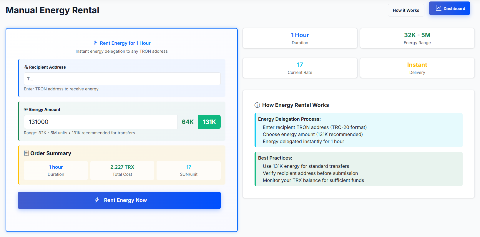Click the Dashboard chart icon
The height and width of the screenshot is (237, 480).
click(x=438, y=8)
